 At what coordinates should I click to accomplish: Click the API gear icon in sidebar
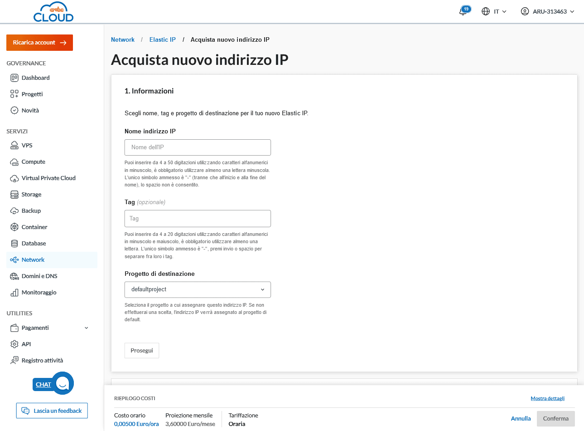[x=14, y=344]
